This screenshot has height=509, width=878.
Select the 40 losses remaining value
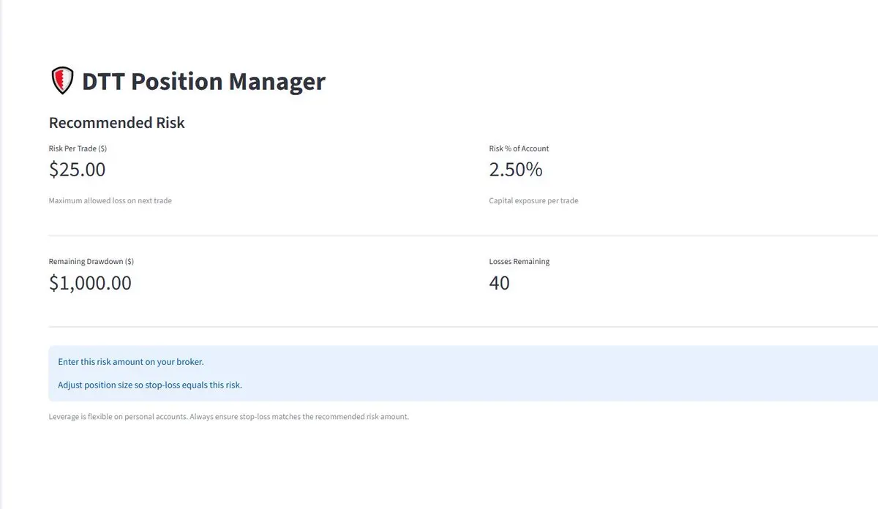(499, 283)
